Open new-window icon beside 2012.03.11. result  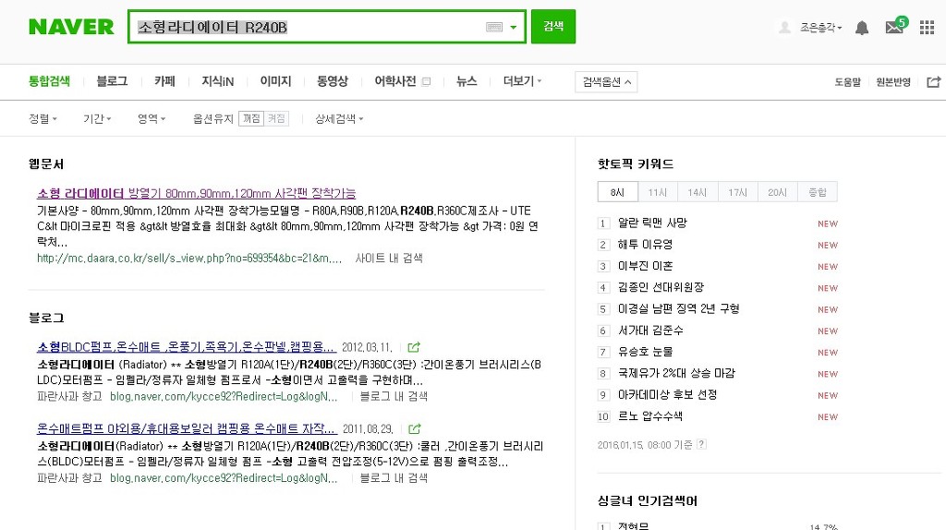click(414, 347)
